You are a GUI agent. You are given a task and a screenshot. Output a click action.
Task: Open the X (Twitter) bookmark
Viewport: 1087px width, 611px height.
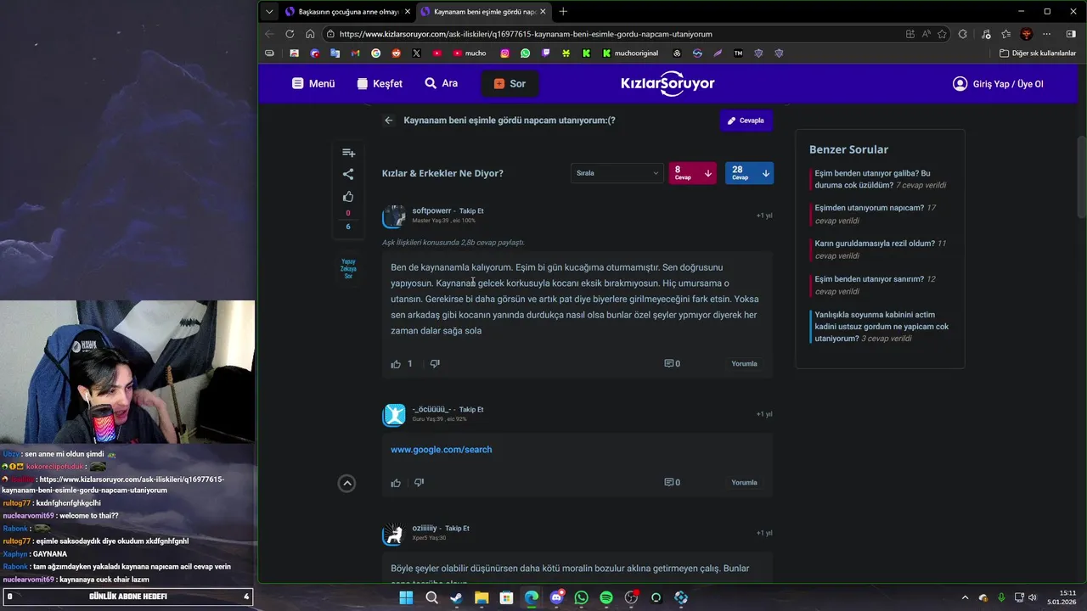(416, 53)
